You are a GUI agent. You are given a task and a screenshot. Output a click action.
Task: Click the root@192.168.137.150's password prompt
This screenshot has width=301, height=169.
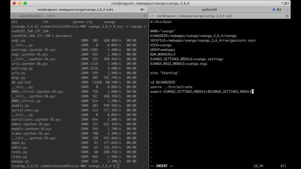click(x=42, y=36)
